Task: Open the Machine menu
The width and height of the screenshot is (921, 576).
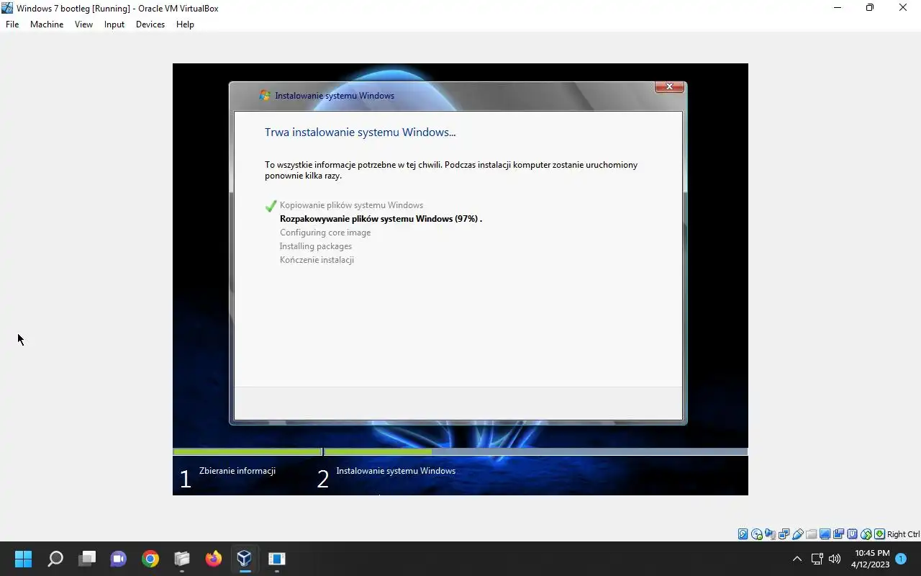Action: pos(47,24)
